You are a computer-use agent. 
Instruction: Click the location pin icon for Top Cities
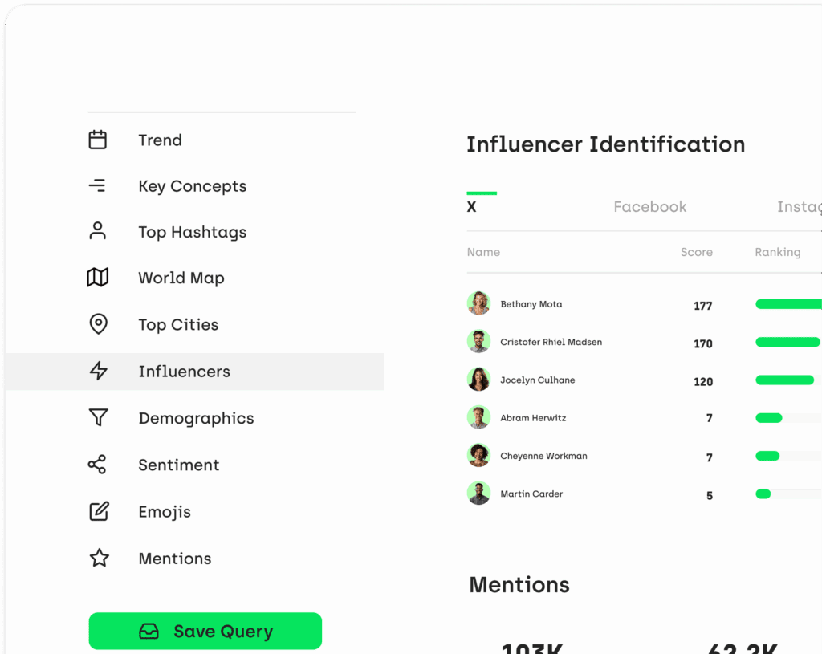coord(97,324)
